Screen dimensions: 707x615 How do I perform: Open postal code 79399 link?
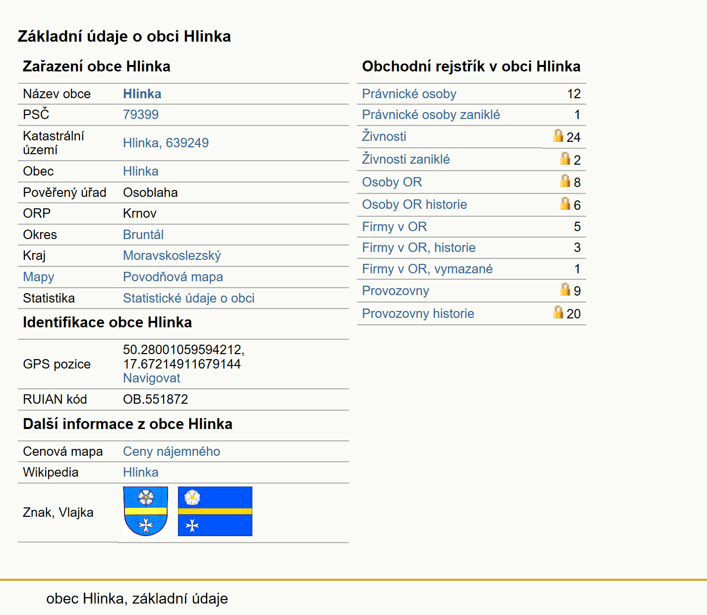(x=141, y=115)
